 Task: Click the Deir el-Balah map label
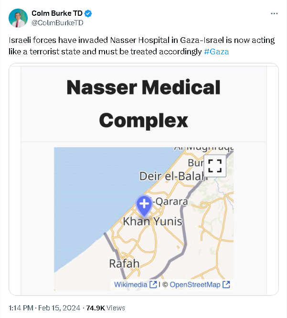click(173, 176)
